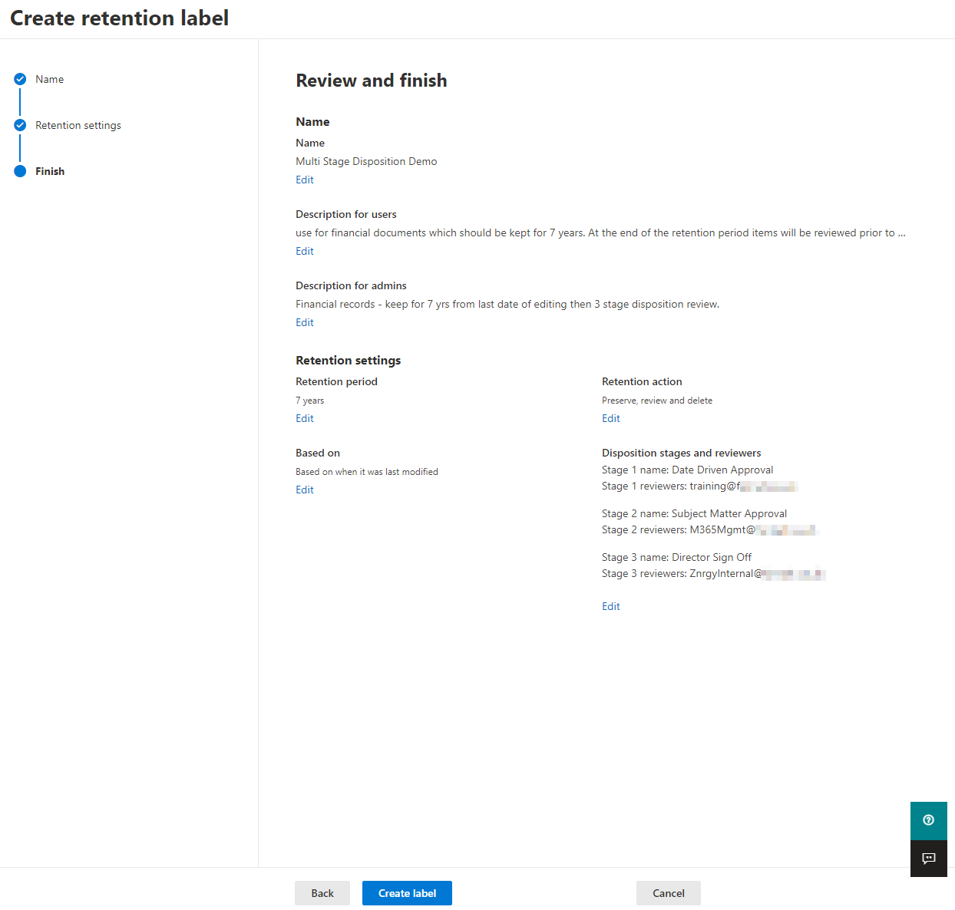Click the Retention settings step checkmark icon
Viewport: 955px width, 910px height.
(20, 125)
